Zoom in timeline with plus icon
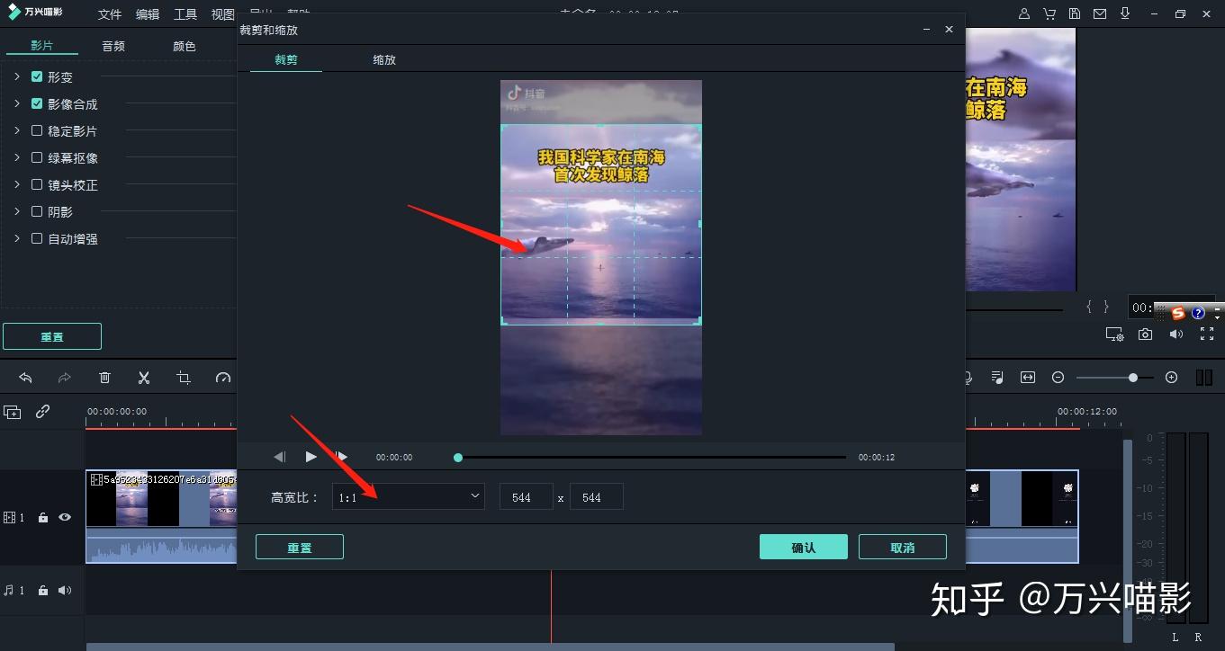 tap(1171, 378)
